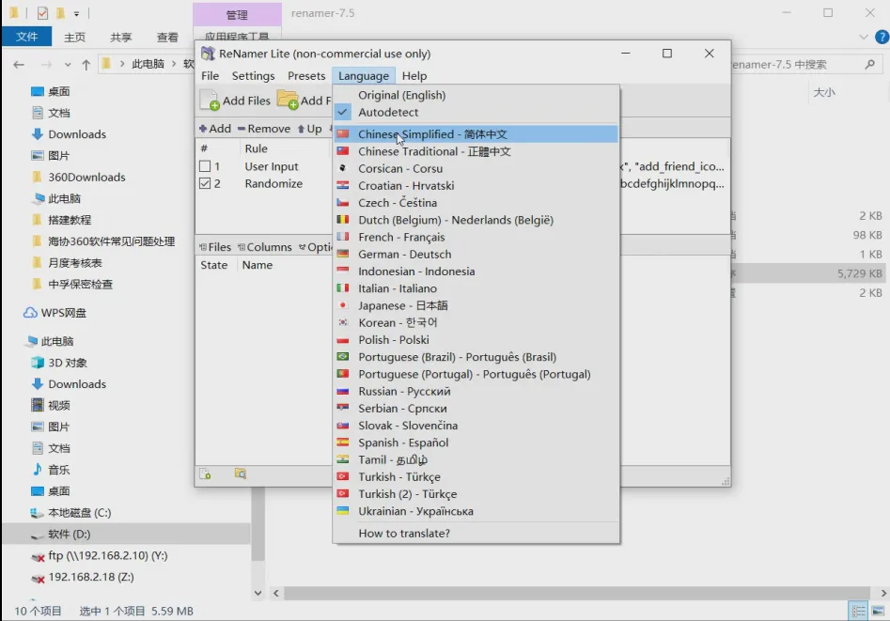Screen dimensions: 890x621
Task: Open the Settings menu in ReNamer
Action: (x=253, y=75)
